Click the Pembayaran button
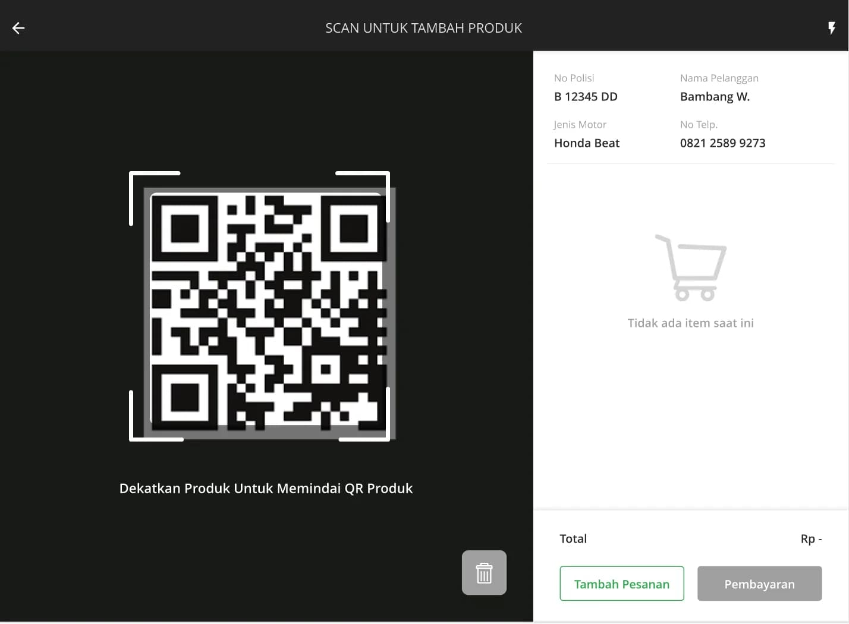849x624 pixels. click(759, 584)
